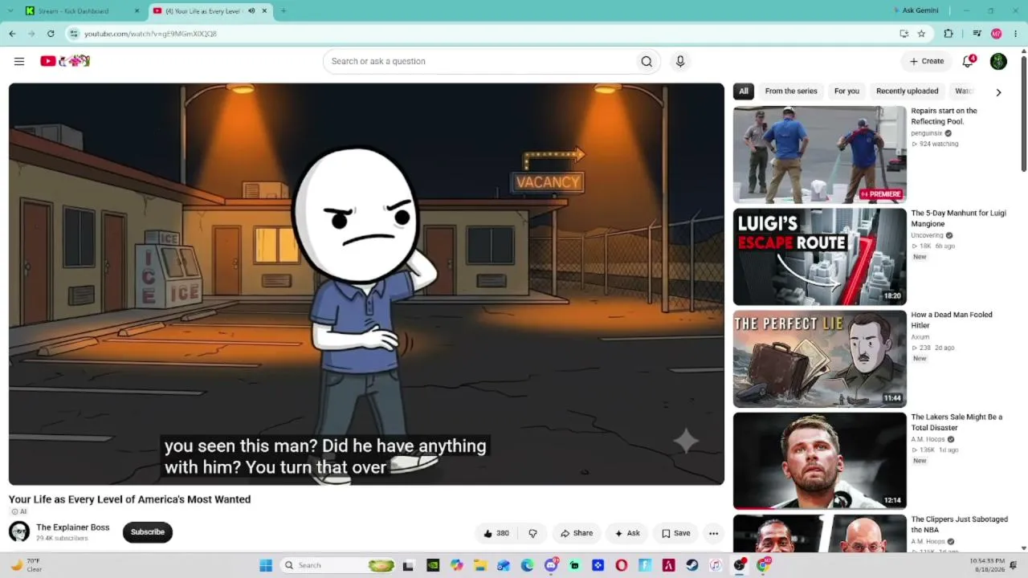The width and height of the screenshot is (1028, 578).
Task: Like the video with thumbs up
Action: point(496,533)
